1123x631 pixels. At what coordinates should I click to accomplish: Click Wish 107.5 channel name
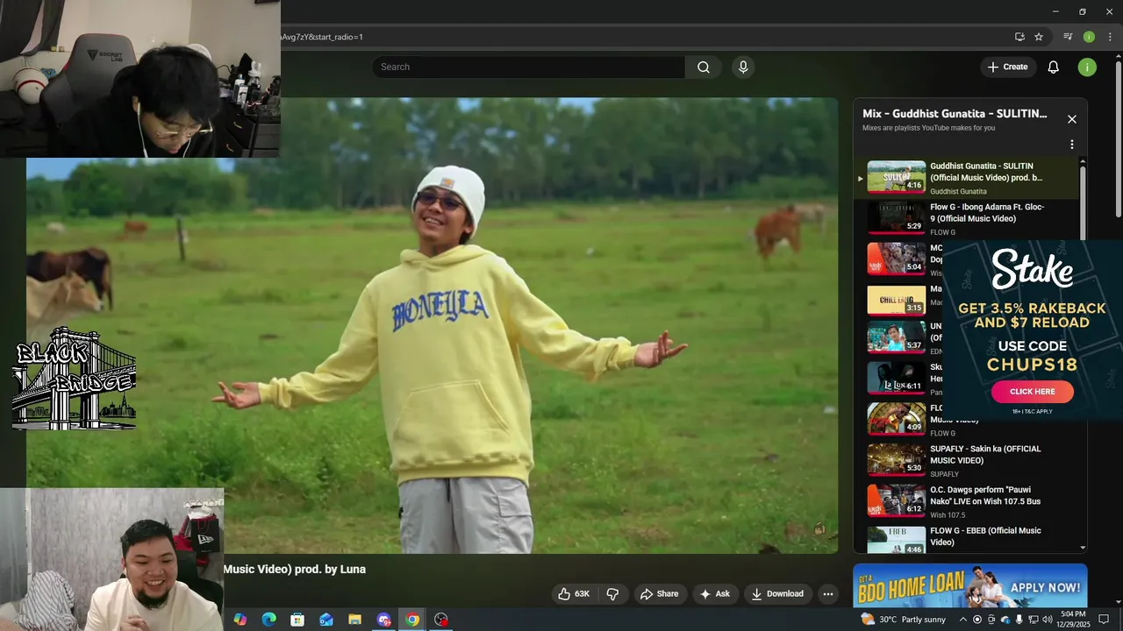click(x=948, y=515)
